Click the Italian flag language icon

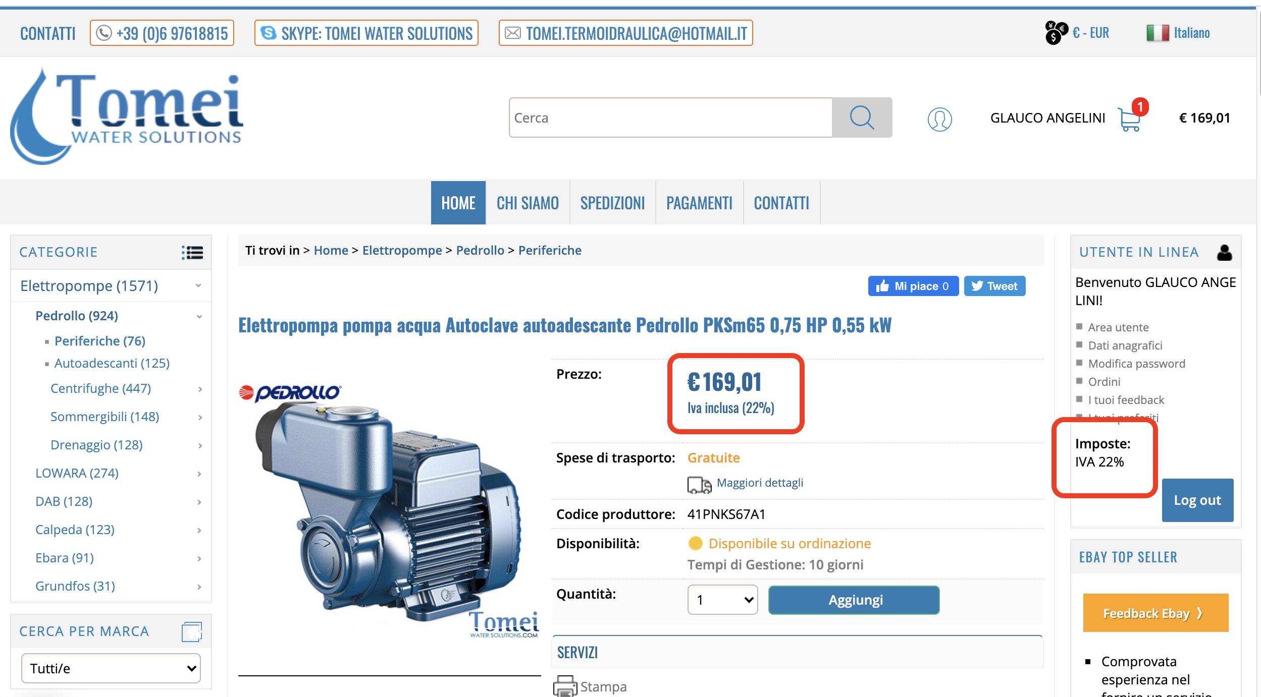pos(1157,33)
